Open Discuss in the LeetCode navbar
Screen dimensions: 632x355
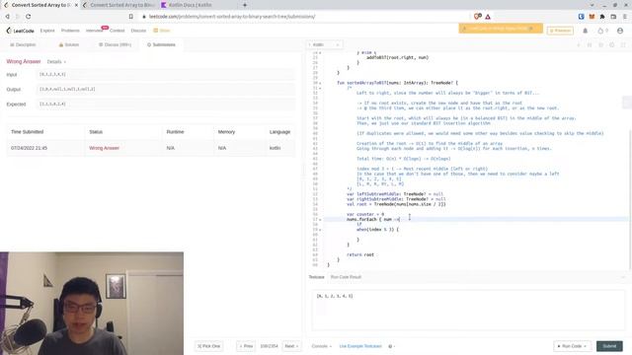click(x=138, y=31)
